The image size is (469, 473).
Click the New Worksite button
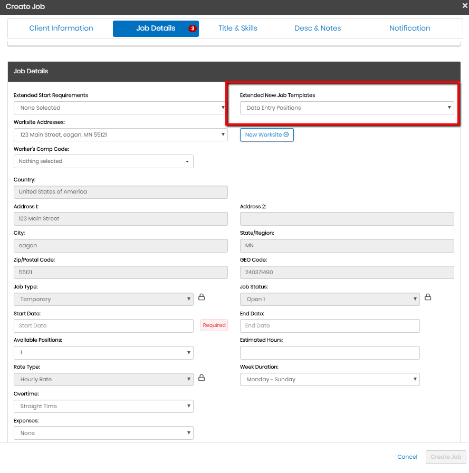point(266,135)
